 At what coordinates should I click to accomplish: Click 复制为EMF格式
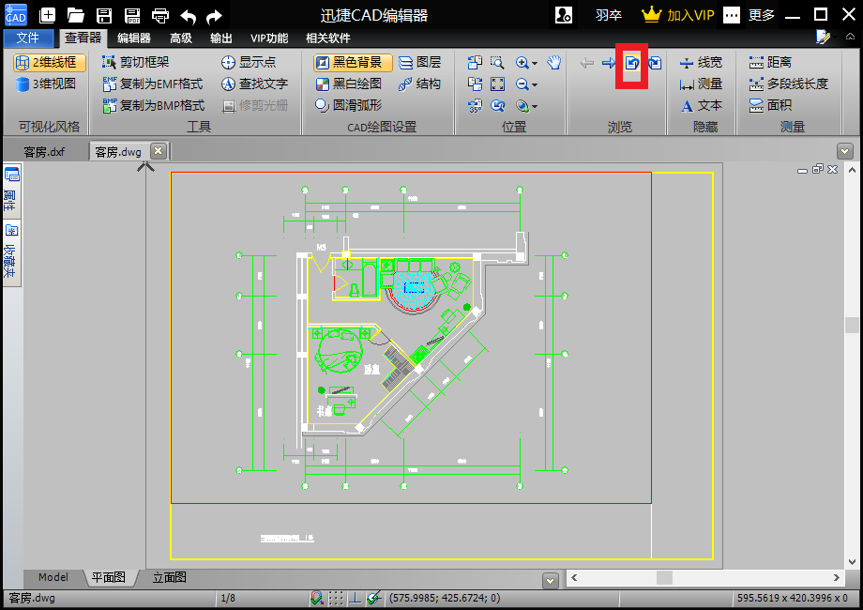153,84
